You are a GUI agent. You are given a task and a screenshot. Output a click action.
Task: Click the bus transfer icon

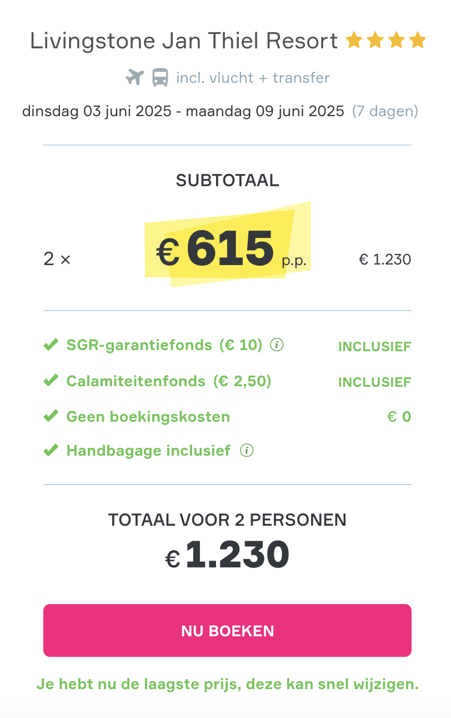(x=161, y=78)
